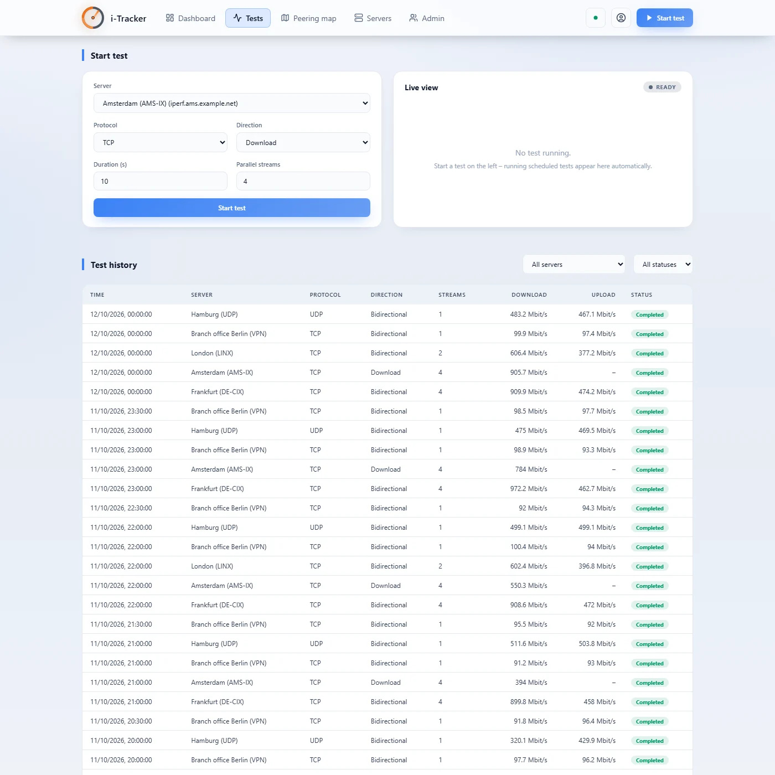
Task: Click the 320.1 Mbit/s download value
Action: pyautogui.click(x=529, y=740)
